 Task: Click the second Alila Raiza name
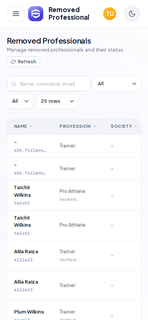26,282
